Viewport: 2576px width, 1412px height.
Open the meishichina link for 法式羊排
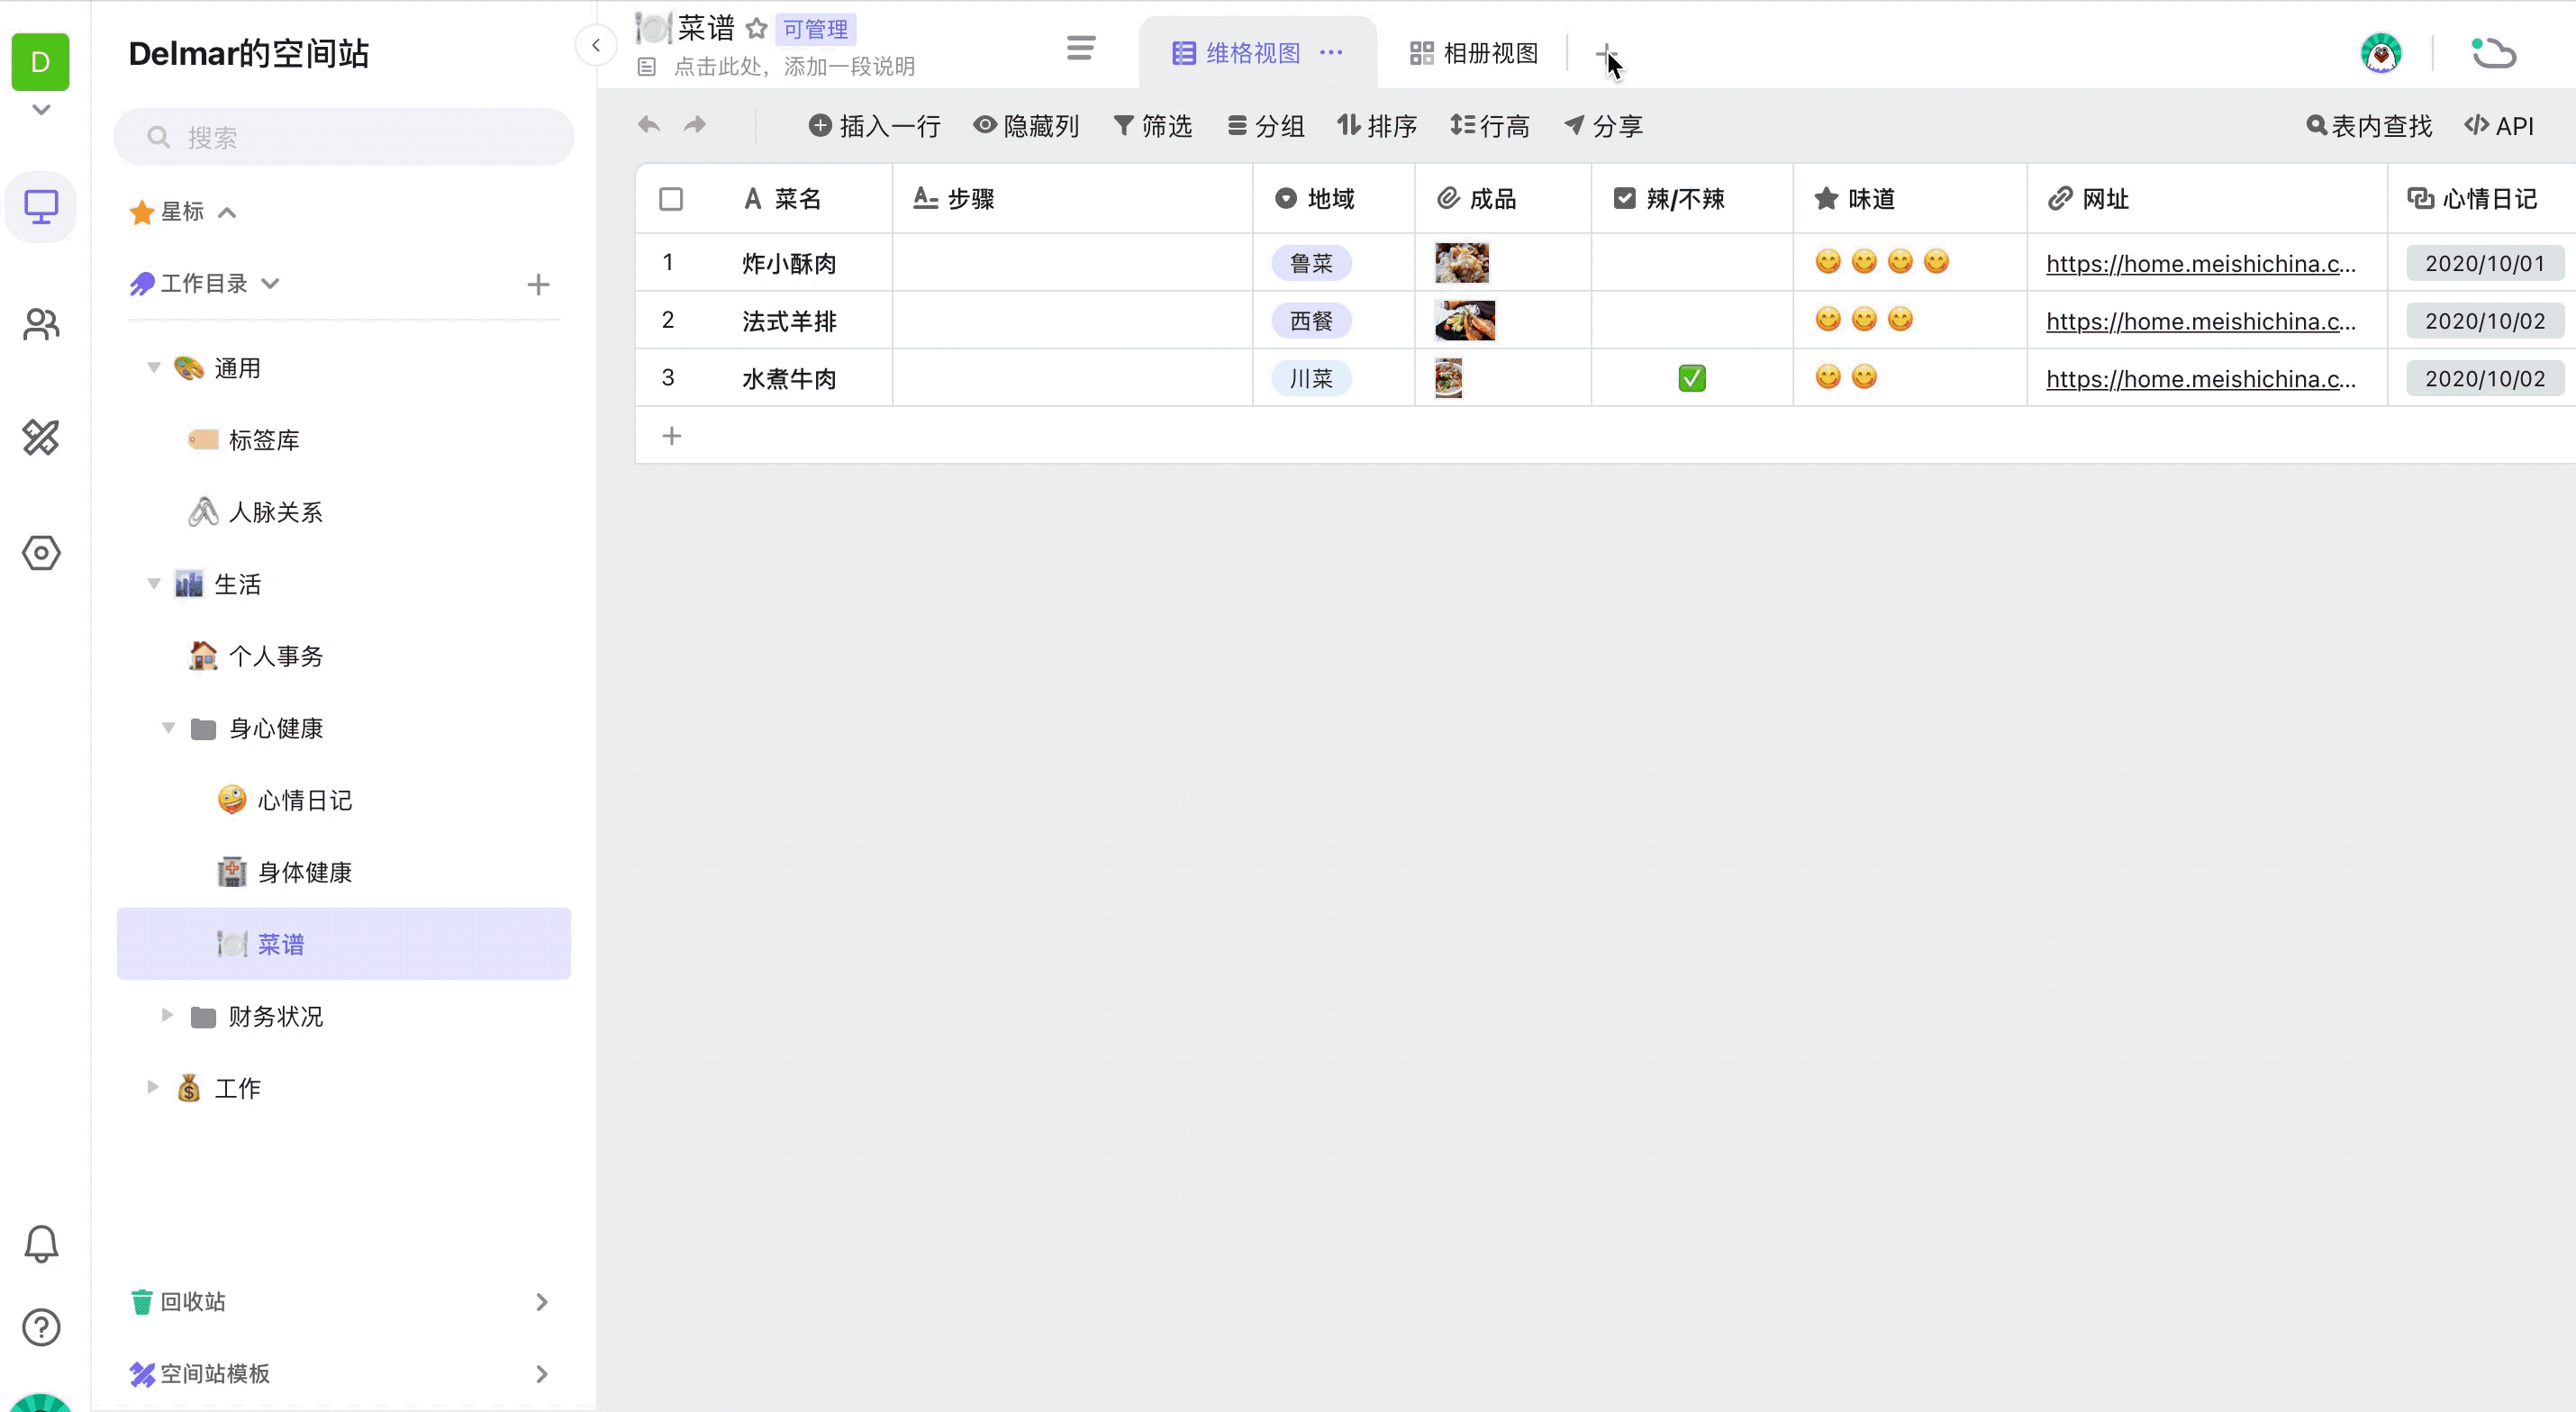click(x=2200, y=321)
